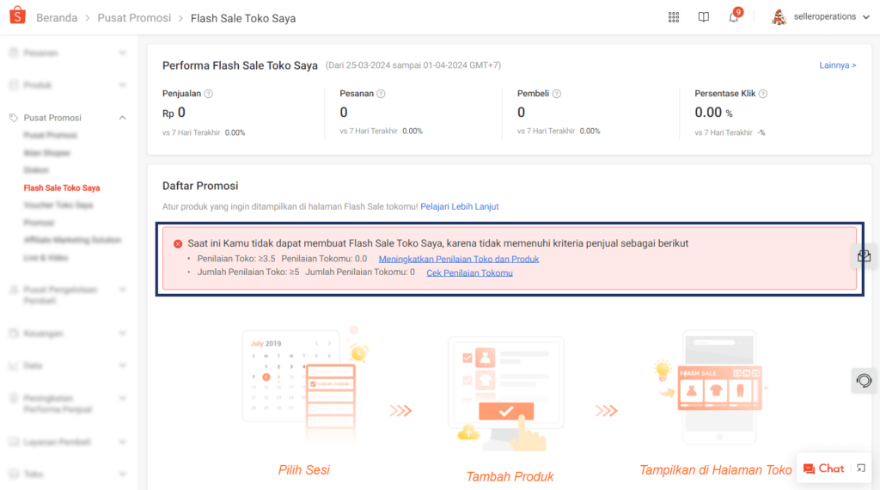Click the date range Dari 25-03-2024 text

click(x=413, y=65)
